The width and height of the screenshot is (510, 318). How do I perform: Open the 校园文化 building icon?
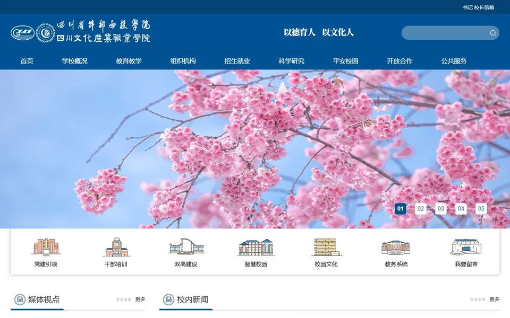point(326,247)
